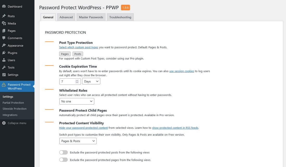
Task: Open the Master Passwords tab
Action: point(91,17)
